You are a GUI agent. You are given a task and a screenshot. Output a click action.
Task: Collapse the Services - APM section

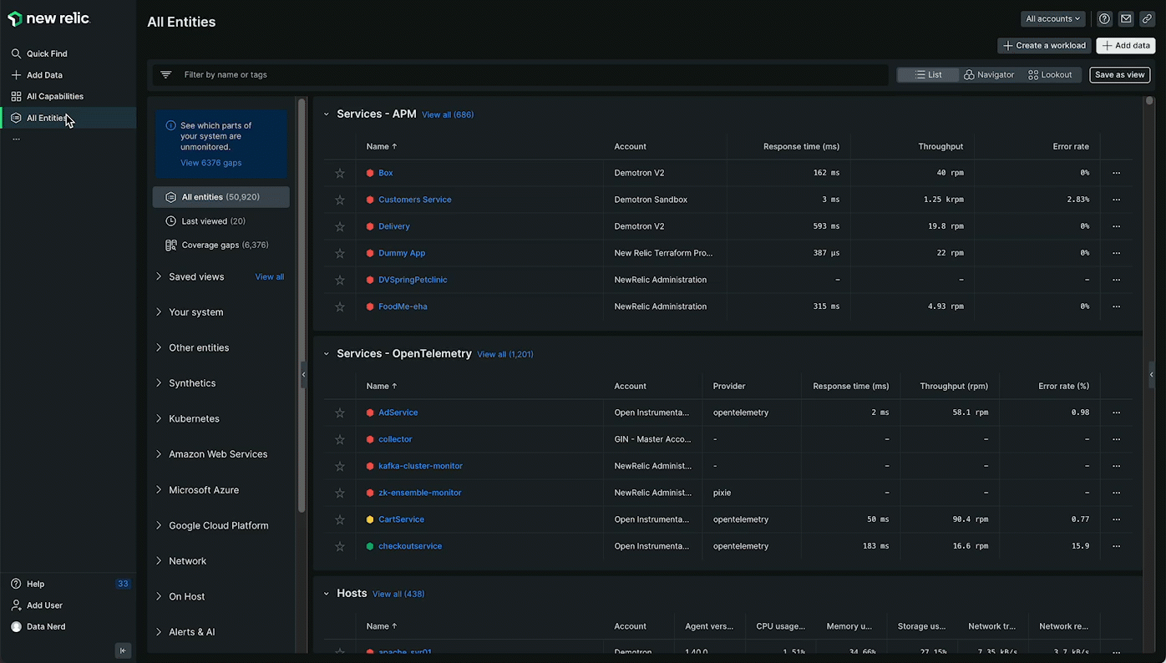pos(327,114)
